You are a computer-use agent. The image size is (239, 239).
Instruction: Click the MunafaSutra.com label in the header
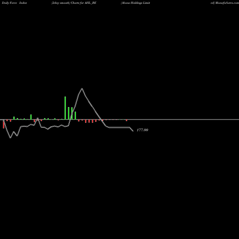click(x=227, y=3)
